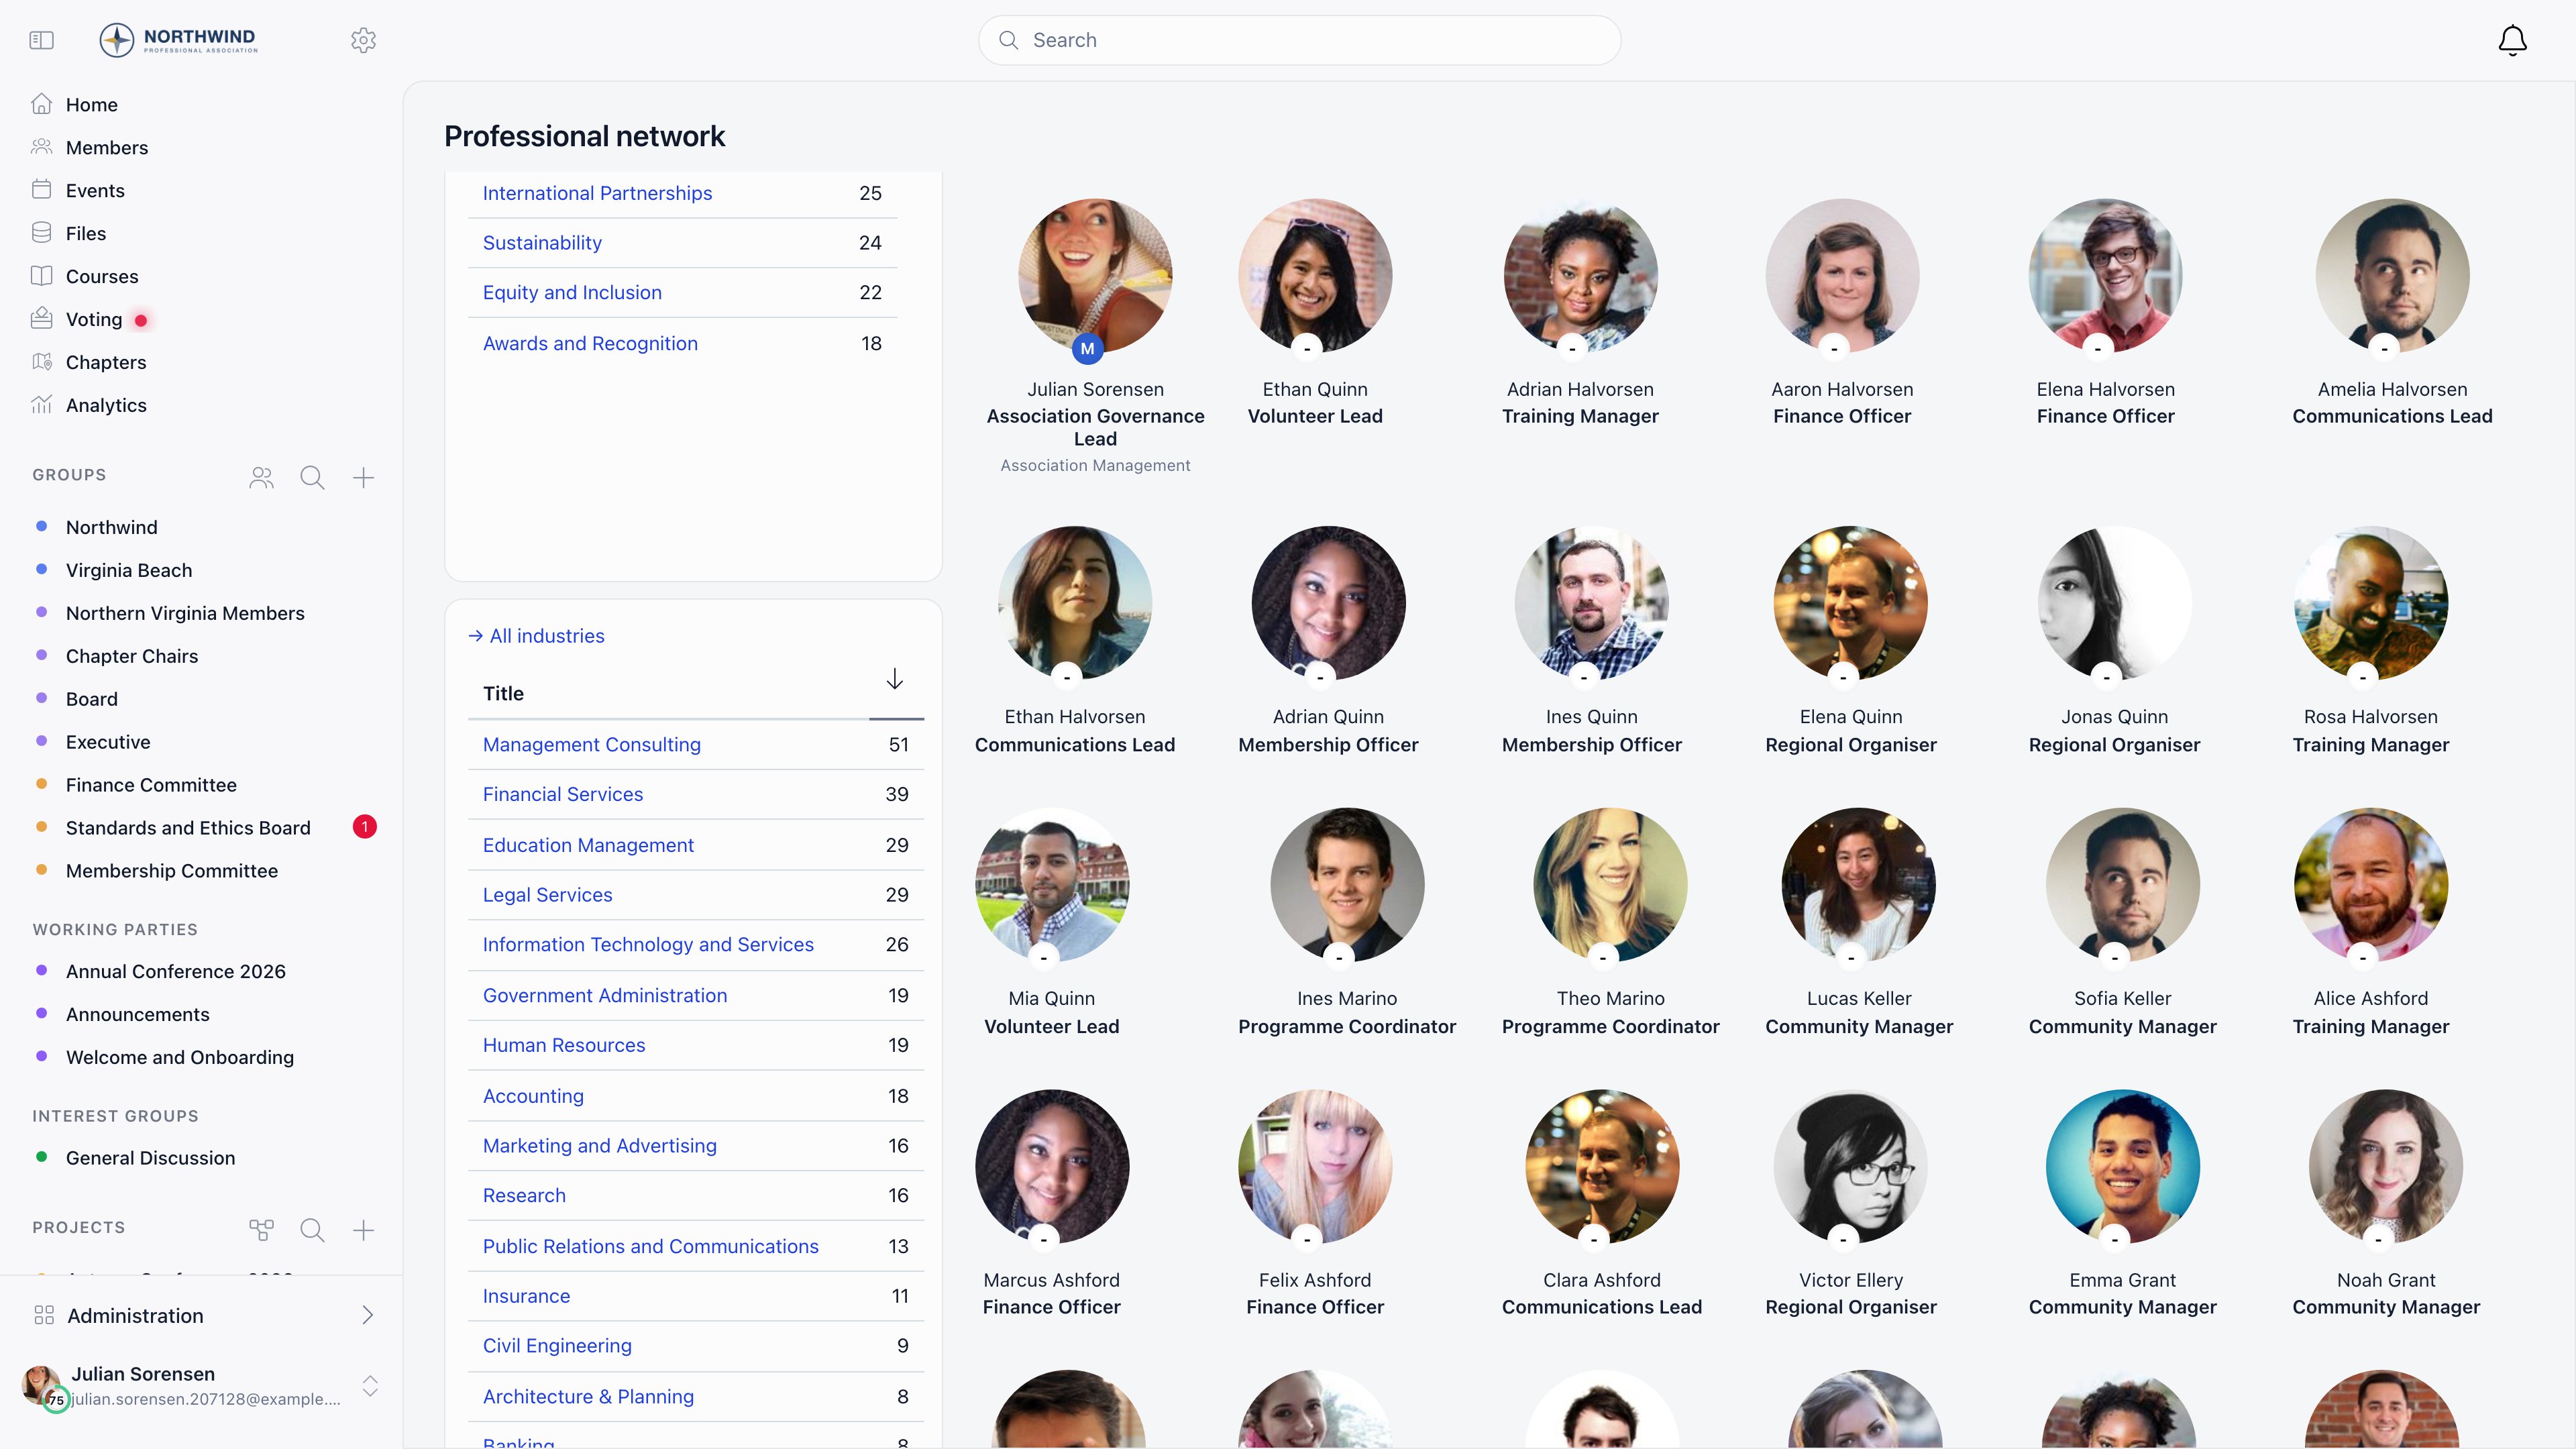The image size is (2576, 1449).
Task: Click the Home sidebar icon
Action: [x=41, y=104]
